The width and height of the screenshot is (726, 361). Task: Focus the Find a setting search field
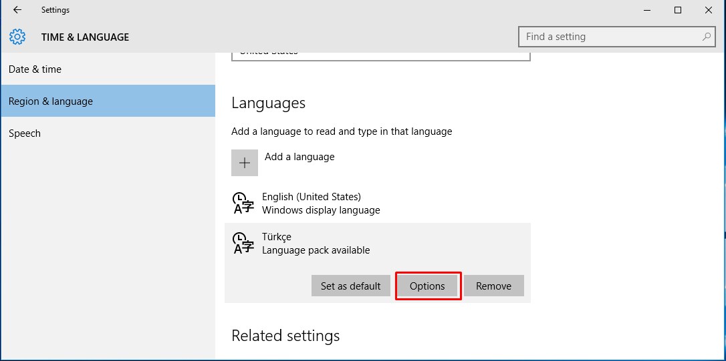click(608, 37)
